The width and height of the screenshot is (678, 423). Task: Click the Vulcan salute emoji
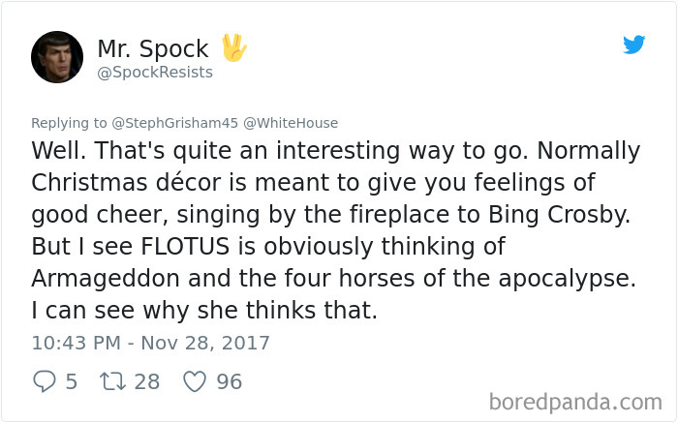(233, 47)
